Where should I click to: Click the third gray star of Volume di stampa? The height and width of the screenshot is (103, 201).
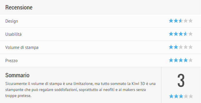(x=181, y=47)
